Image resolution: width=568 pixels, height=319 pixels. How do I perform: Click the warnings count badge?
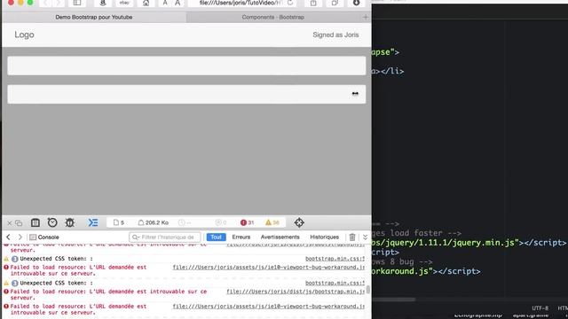coord(272,222)
